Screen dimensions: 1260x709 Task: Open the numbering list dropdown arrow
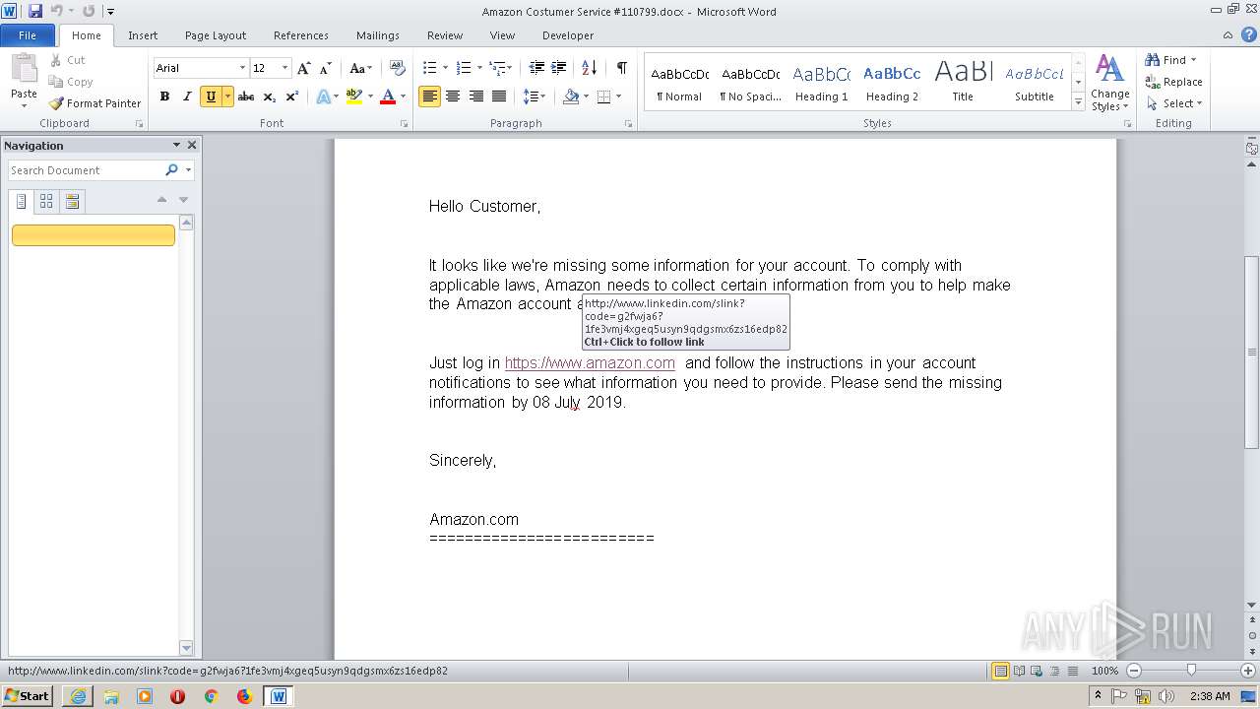pos(479,68)
